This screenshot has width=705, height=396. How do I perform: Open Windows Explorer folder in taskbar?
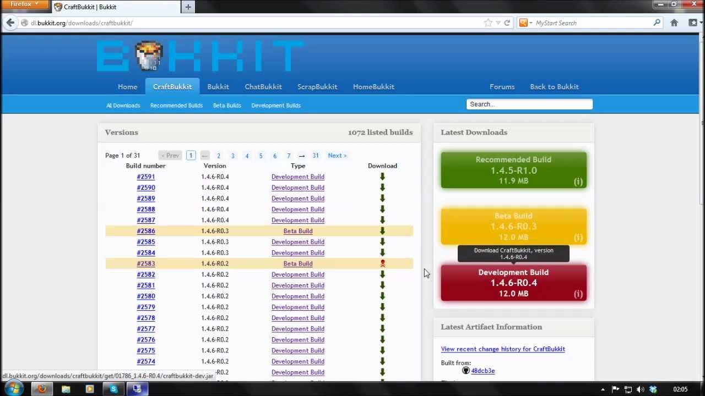[66, 389]
